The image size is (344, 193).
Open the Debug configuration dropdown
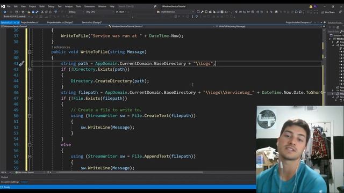tap(76, 12)
